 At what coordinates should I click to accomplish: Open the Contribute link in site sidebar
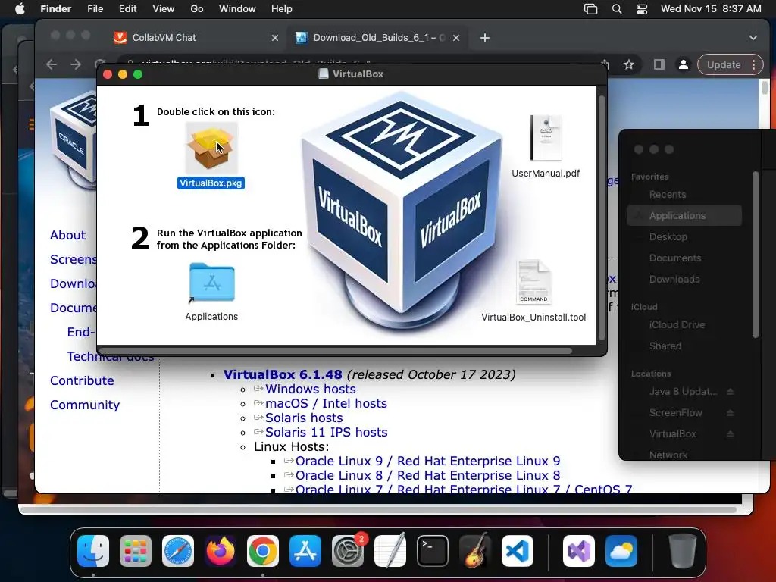(82, 380)
